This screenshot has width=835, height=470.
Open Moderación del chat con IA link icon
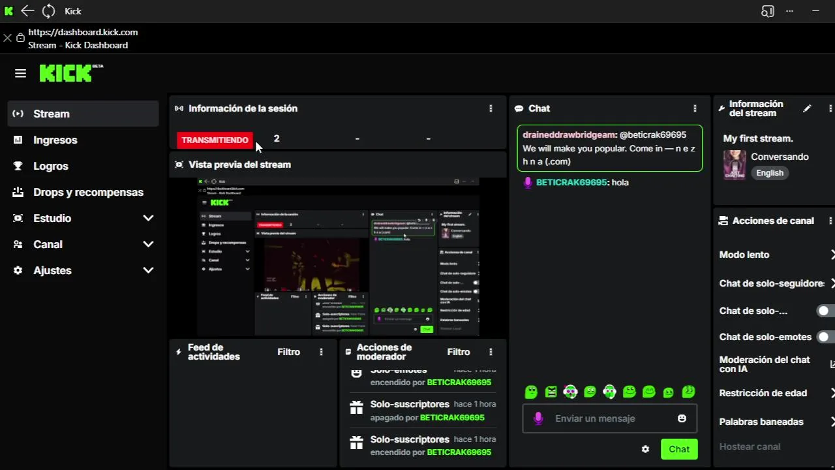click(832, 364)
